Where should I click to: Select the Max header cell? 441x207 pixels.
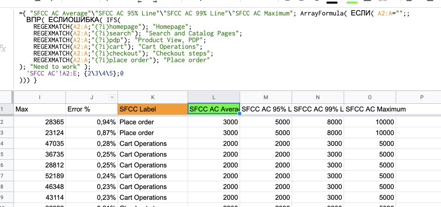click(40, 109)
